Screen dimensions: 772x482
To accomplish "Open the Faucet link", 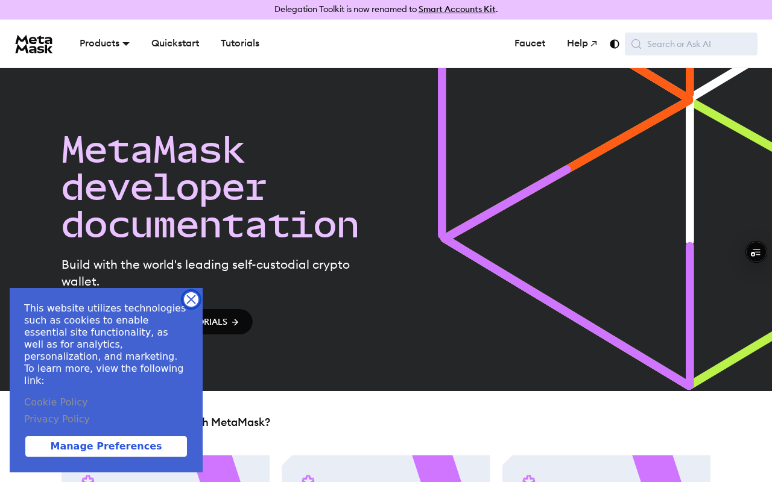I will (530, 43).
